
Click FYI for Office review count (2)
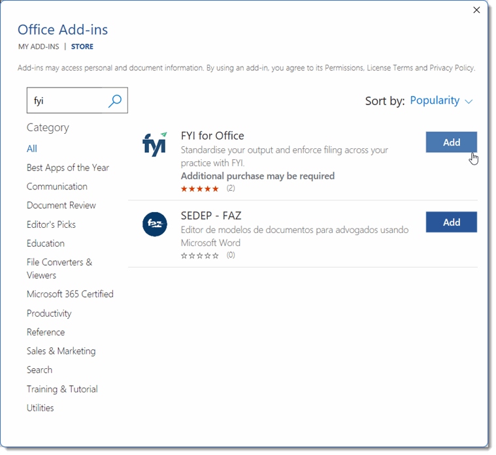[231, 188]
